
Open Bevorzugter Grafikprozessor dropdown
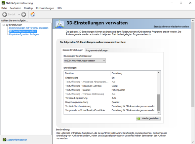point(85,61)
